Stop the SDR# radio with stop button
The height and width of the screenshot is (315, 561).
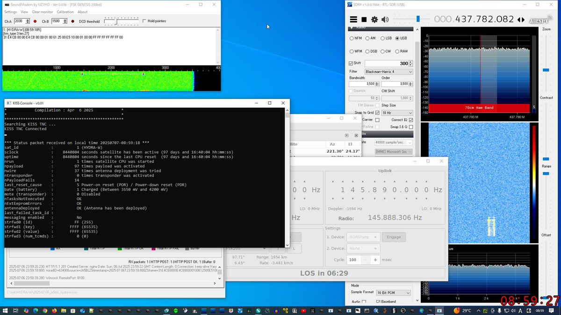[x=364, y=19]
